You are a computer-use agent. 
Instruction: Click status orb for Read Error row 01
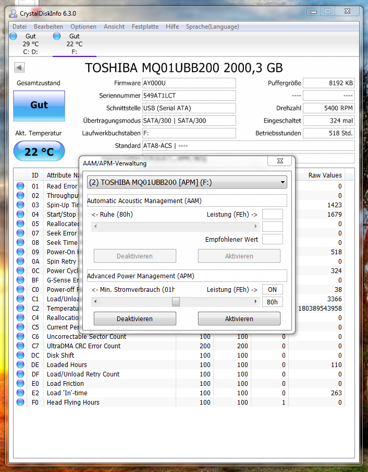[x=20, y=186]
